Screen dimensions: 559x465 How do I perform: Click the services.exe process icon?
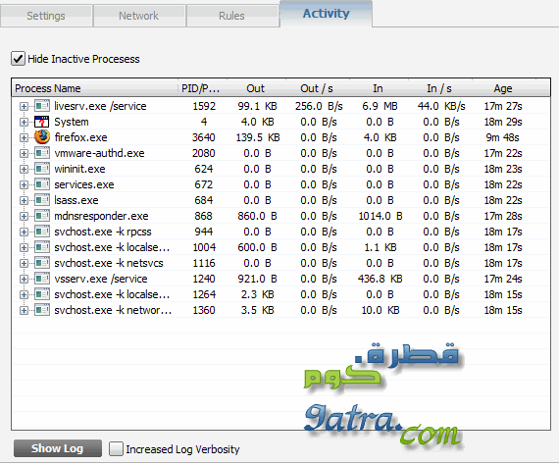coord(42,184)
